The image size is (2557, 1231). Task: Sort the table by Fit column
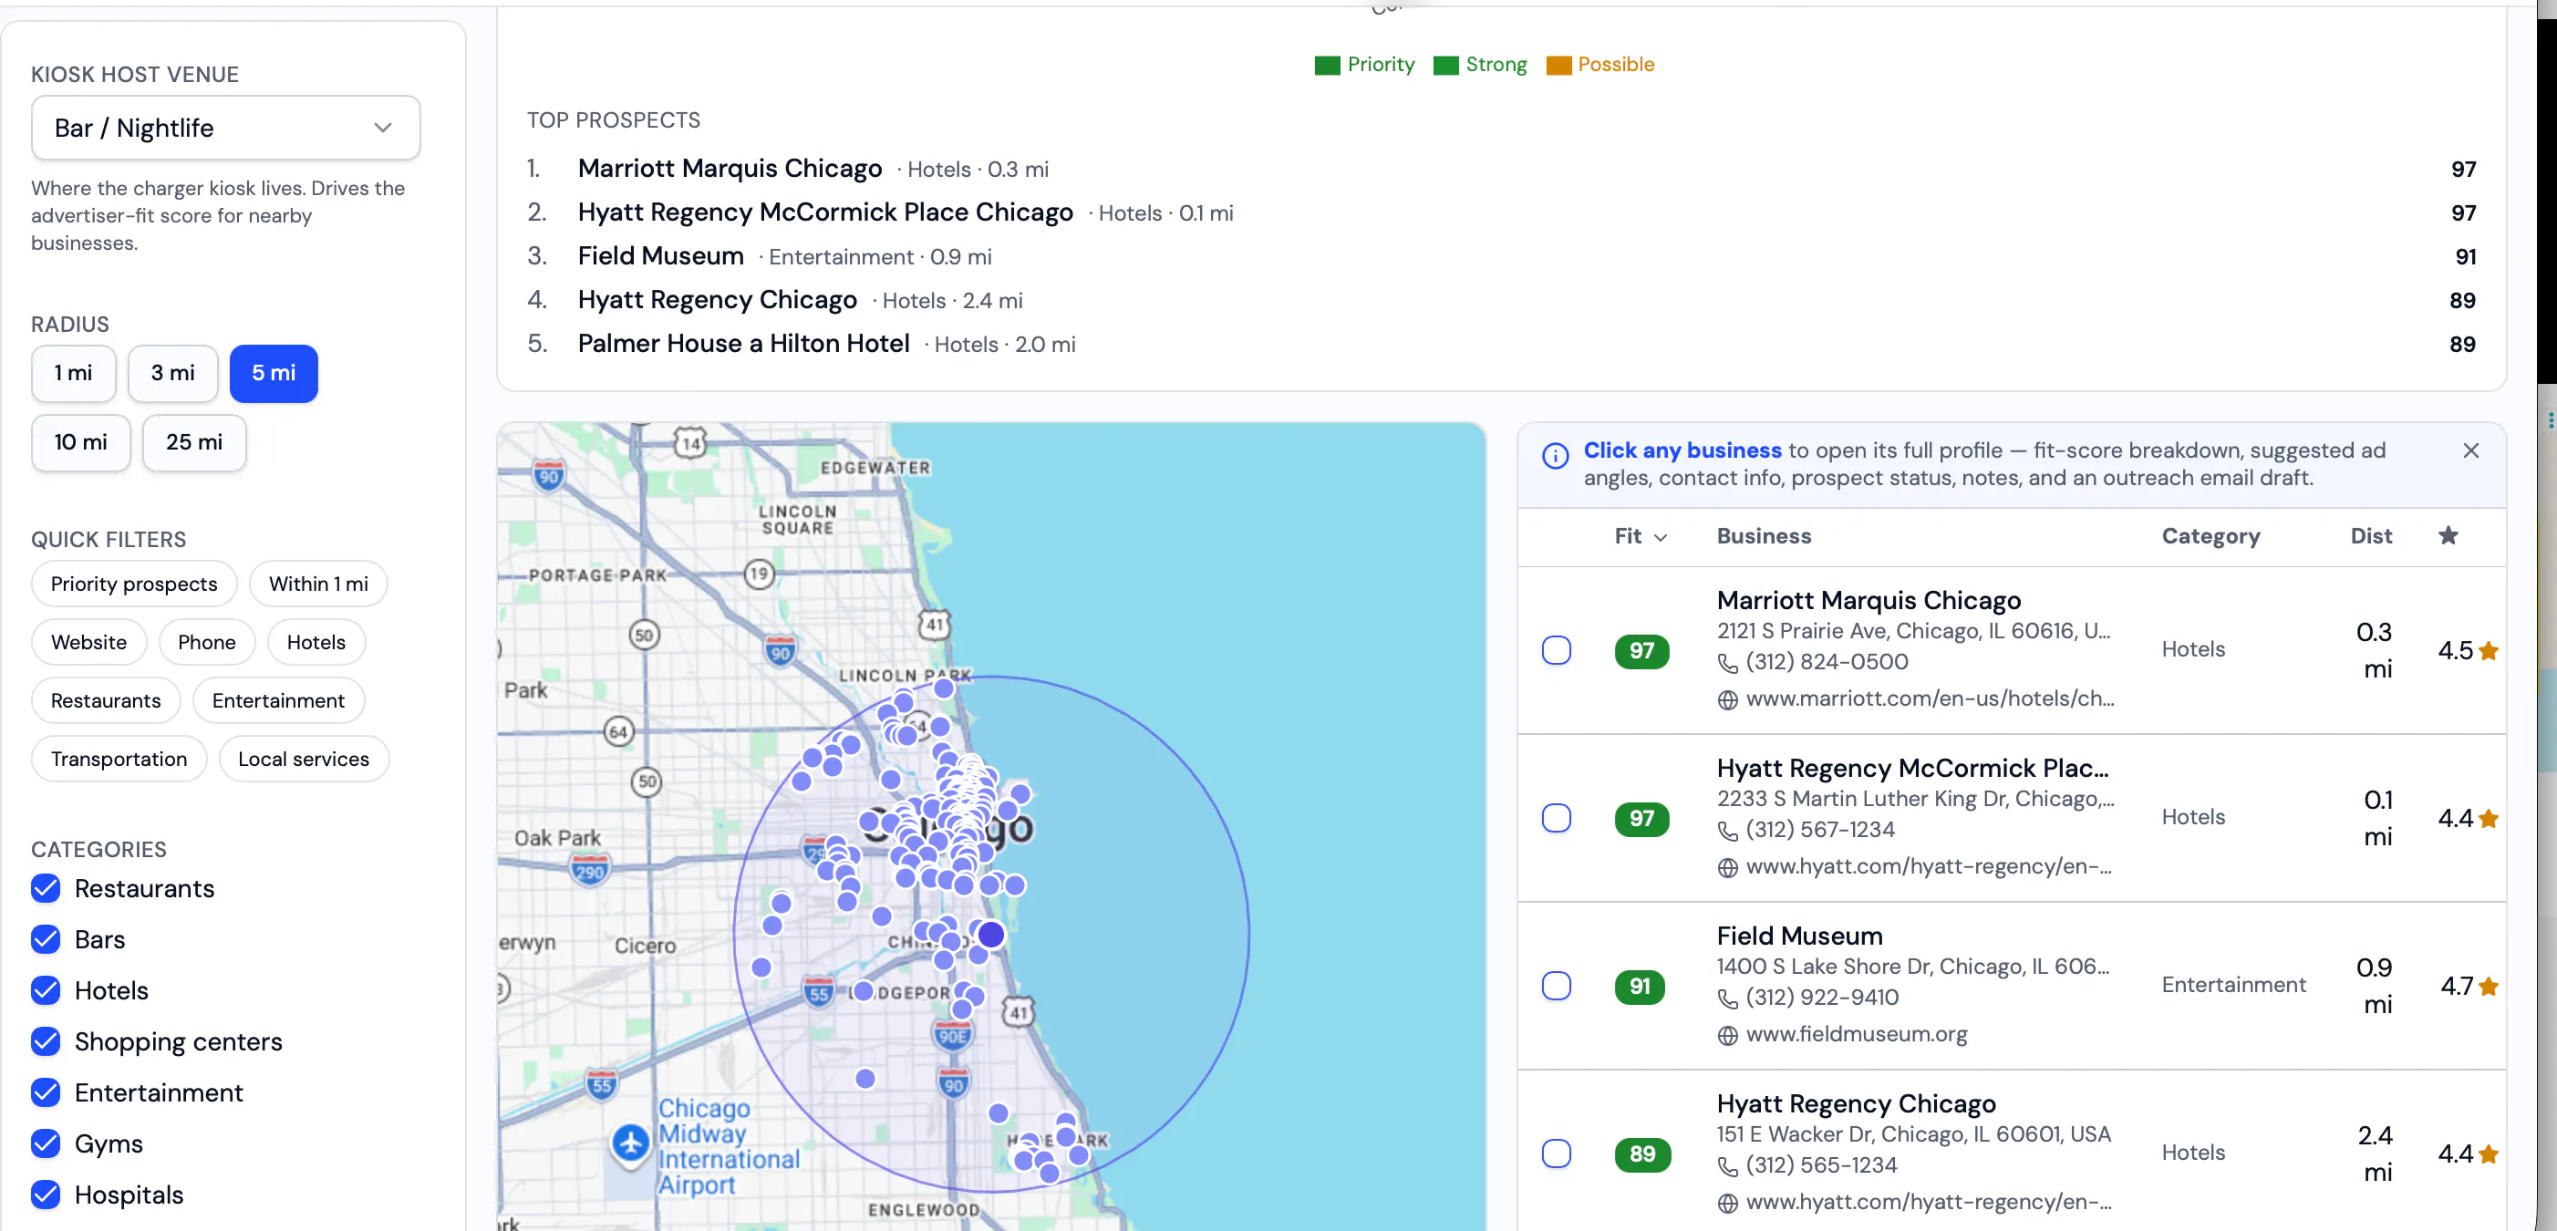click(x=1640, y=536)
